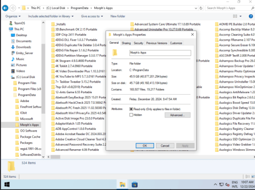255x190 pixels.
Task: Expand address bar history dropdown arrow
Action: 196,8
